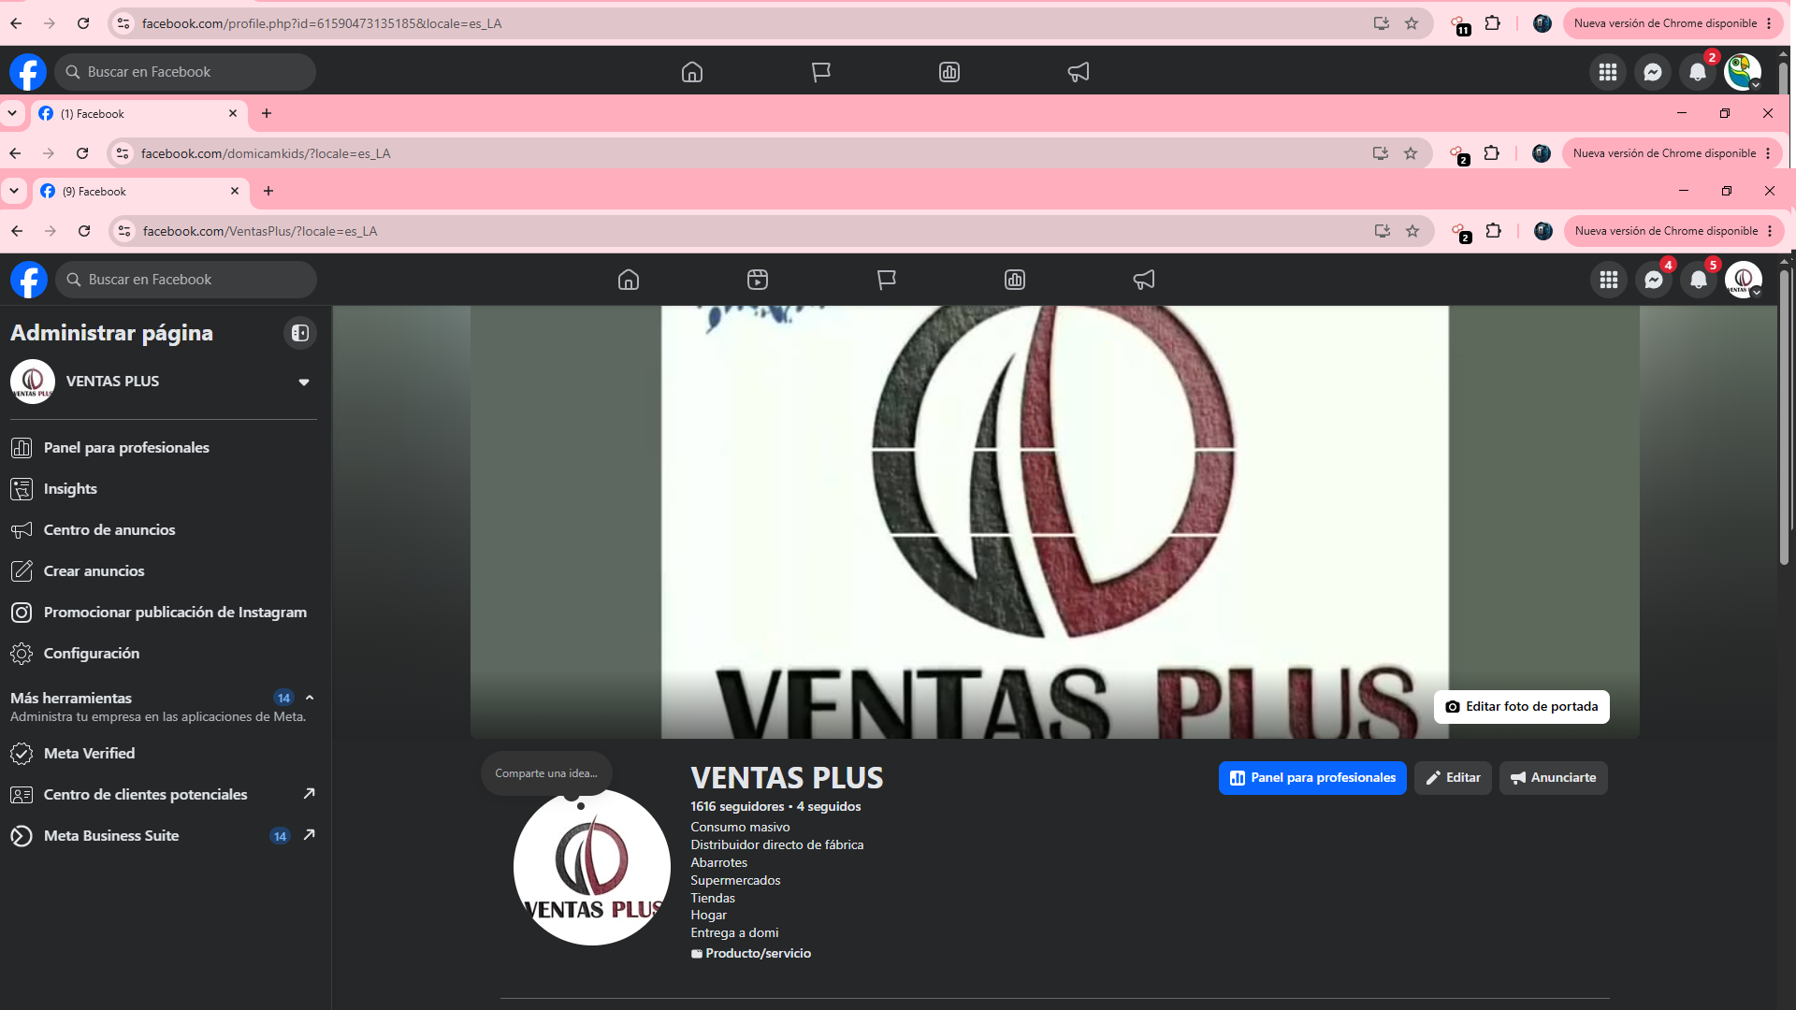Image resolution: width=1796 pixels, height=1010 pixels.
Task: Click install app icon in domicamkids address bar
Action: click(x=1381, y=153)
